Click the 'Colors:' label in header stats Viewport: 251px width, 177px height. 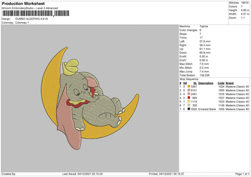pyautogui.click(x=233, y=7)
